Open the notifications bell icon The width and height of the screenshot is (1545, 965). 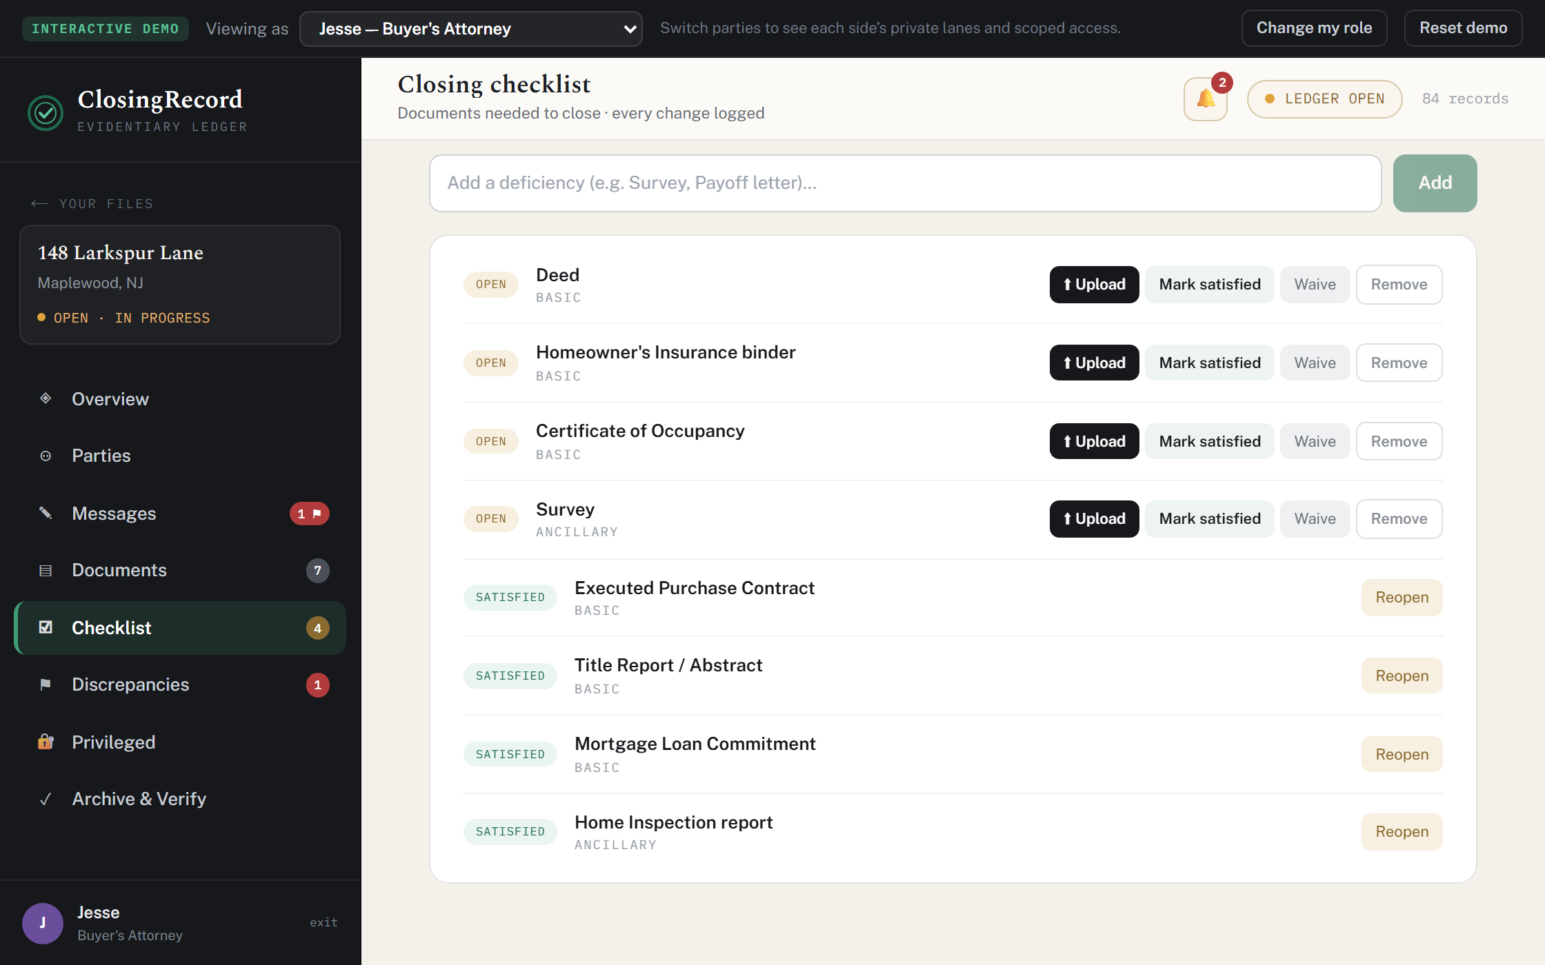[1206, 99]
